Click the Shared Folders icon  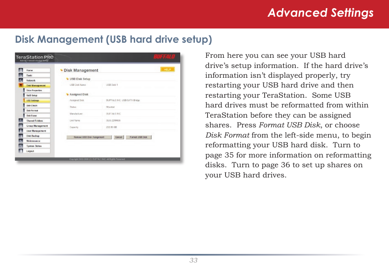[21, 120]
